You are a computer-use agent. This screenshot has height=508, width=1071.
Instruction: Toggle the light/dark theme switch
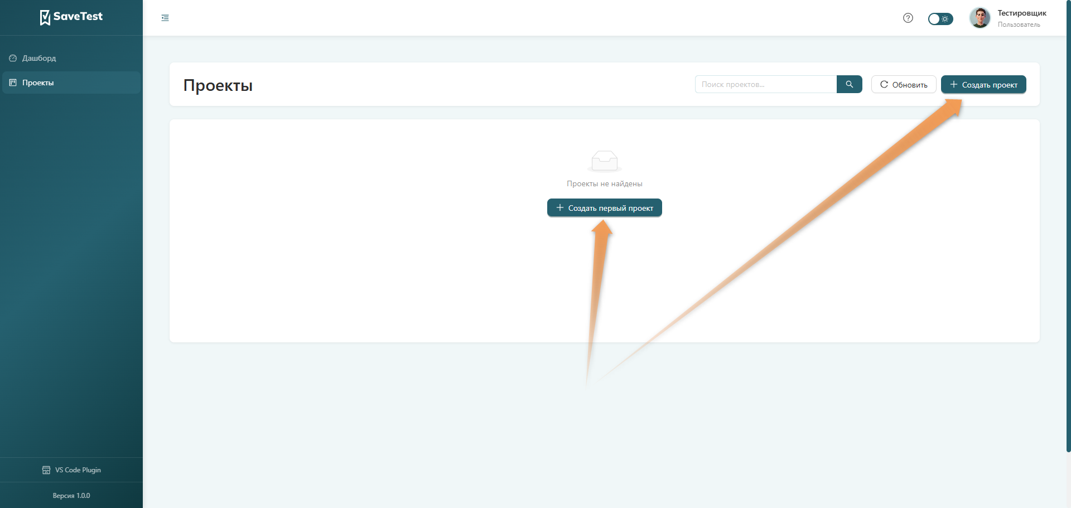[x=940, y=19]
